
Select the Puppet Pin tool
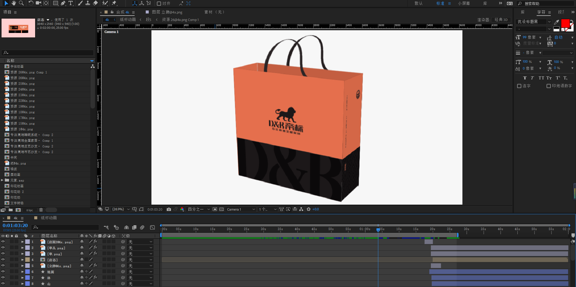point(114,3)
